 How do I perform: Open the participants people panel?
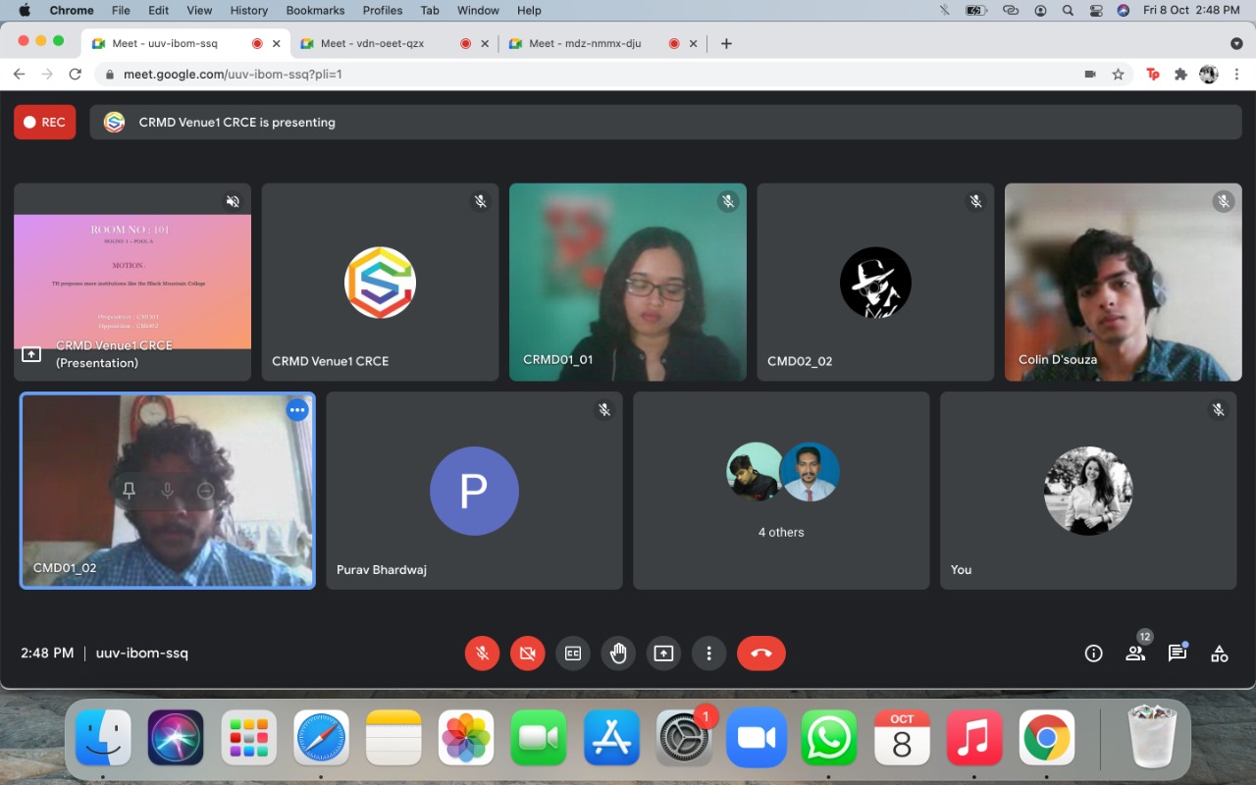[x=1135, y=654]
